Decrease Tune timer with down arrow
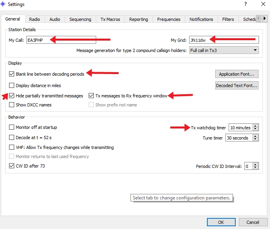 (255, 140)
